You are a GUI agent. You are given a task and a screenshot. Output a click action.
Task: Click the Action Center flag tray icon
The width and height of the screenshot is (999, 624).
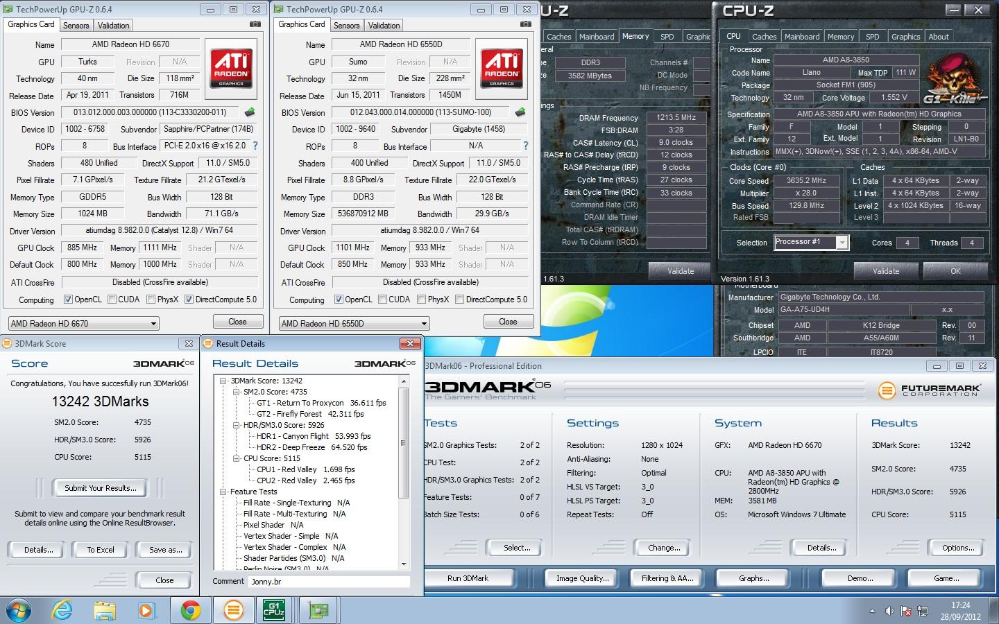[x=906, y=611]
